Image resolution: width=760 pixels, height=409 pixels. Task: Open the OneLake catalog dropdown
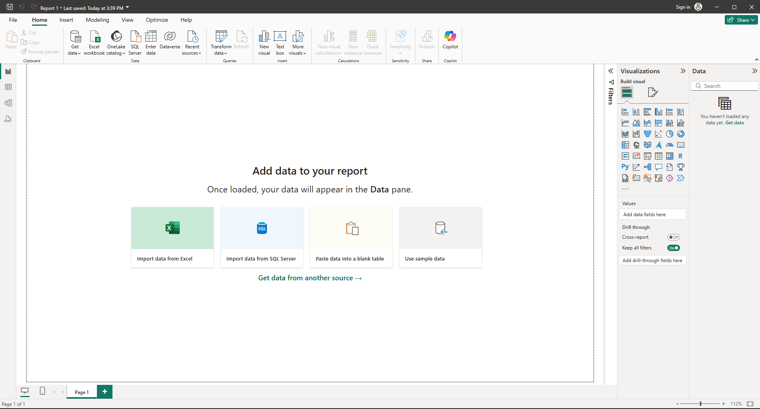[116, 43]
